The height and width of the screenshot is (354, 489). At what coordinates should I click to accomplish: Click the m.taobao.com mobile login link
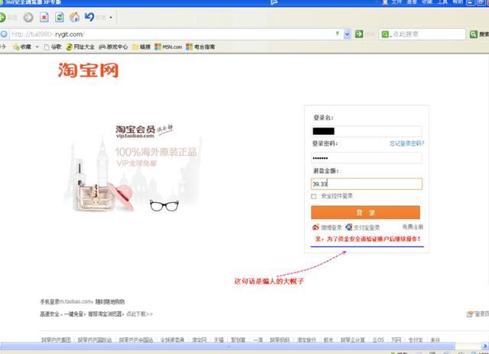pyautogui.click(x=76, y=301)
